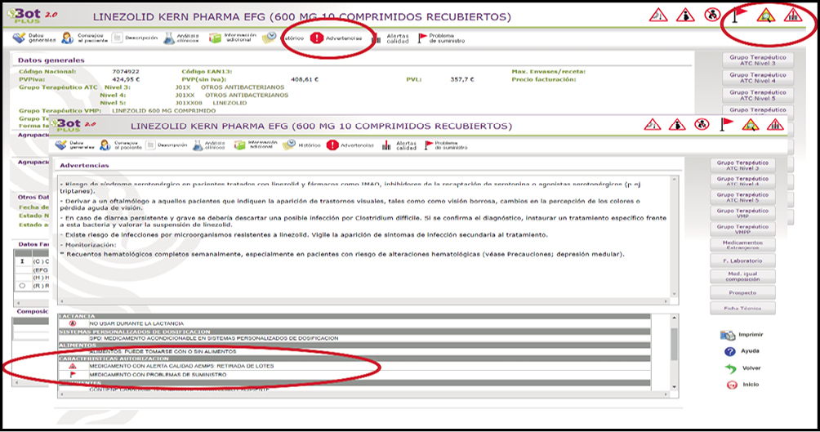This screenshot has height=432, width=820.
Task: Open Histórico in the front toolbar
Action: 301,145
